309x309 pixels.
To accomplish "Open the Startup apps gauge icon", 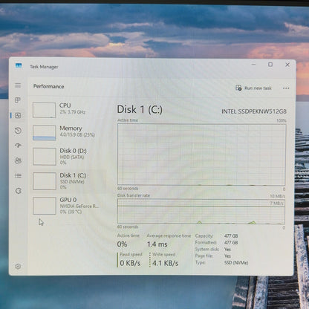I will click(18, 146).
